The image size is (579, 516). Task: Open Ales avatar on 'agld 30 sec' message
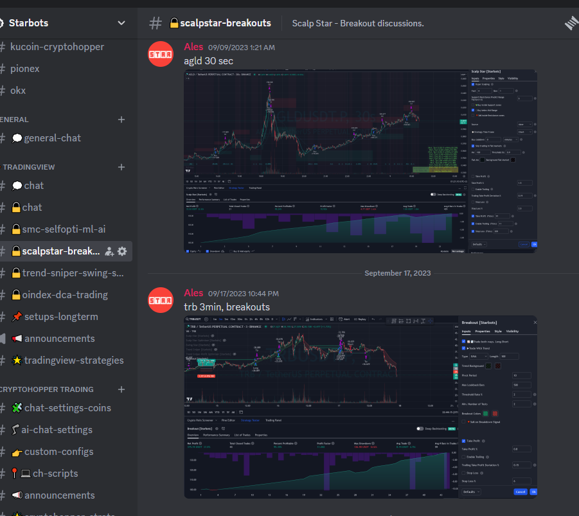tap(161, 54)
